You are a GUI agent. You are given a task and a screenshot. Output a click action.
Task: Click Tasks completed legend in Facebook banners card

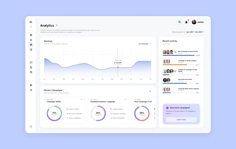[x=118, y=118]
